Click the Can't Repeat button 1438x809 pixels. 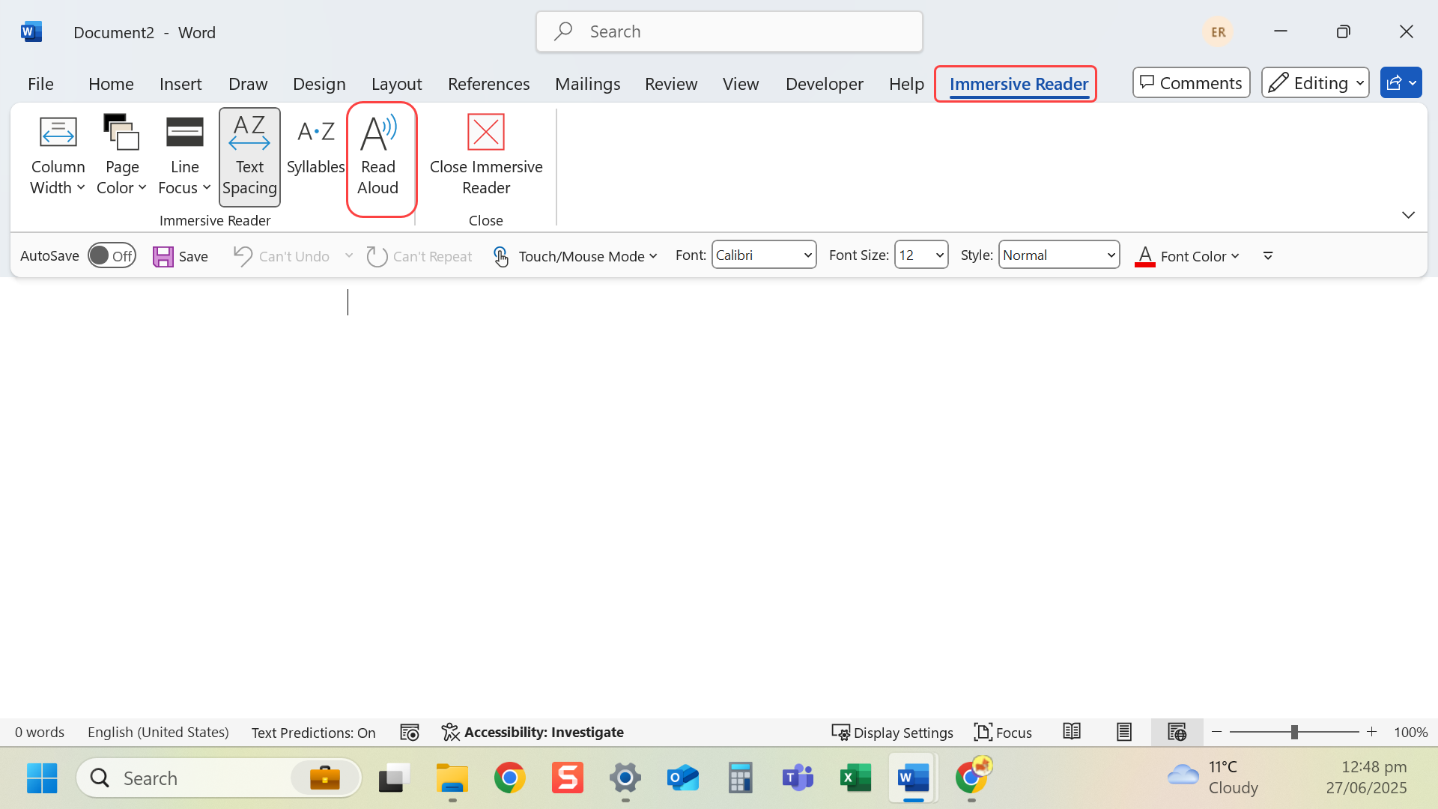click(419, 256)
